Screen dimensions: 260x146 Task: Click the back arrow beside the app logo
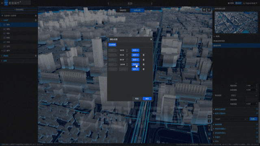tap(2, 3)
